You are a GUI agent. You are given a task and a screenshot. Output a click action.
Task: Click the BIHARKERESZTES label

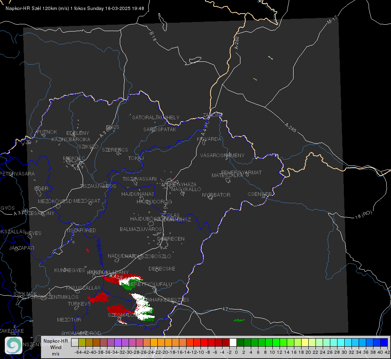168,300
